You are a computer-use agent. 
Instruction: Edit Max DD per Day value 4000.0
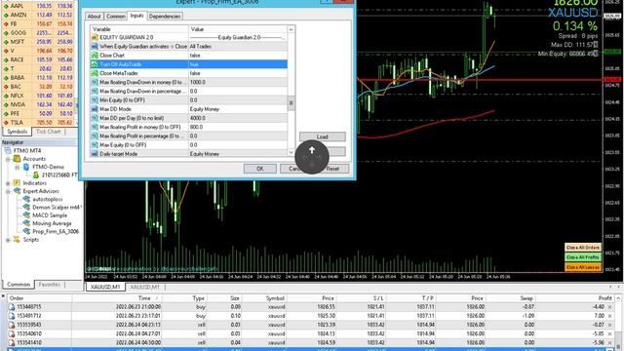point(238,118)
